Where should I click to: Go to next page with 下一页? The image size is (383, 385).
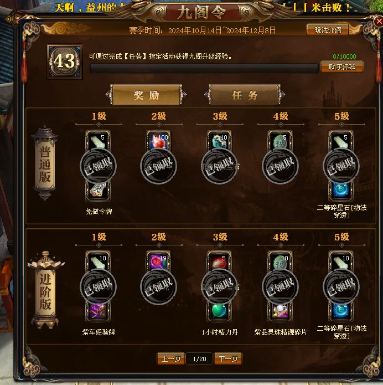228,358
